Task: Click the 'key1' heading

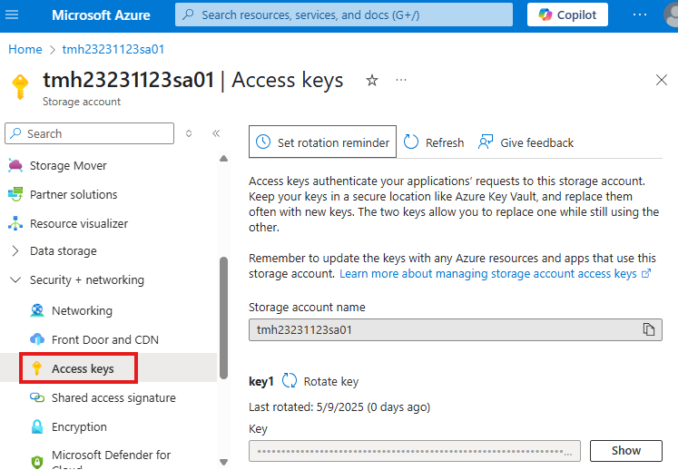Action: [261, 382]
